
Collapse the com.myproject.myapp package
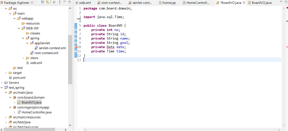coord(10,107)
